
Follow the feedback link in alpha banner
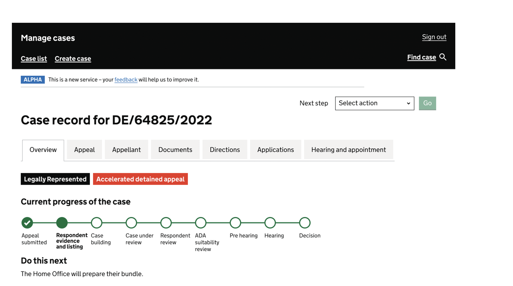click(x=126, y=80)
